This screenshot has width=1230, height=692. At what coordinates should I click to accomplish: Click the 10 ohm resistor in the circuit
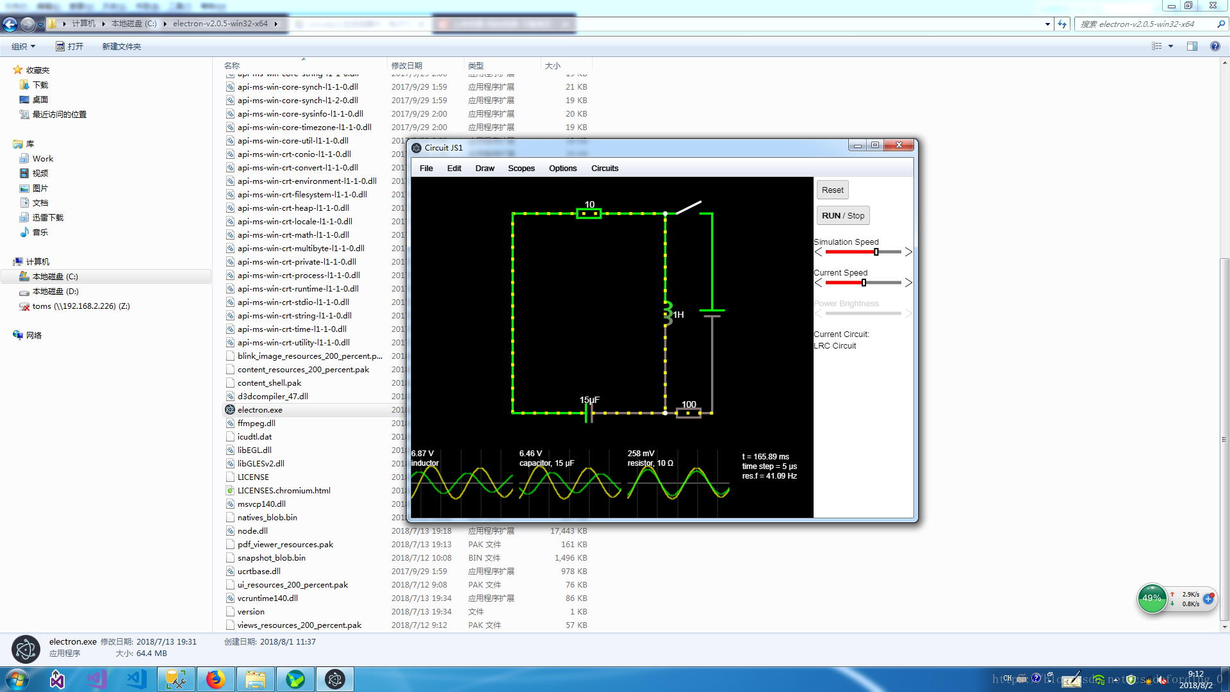tap(589, 213)
